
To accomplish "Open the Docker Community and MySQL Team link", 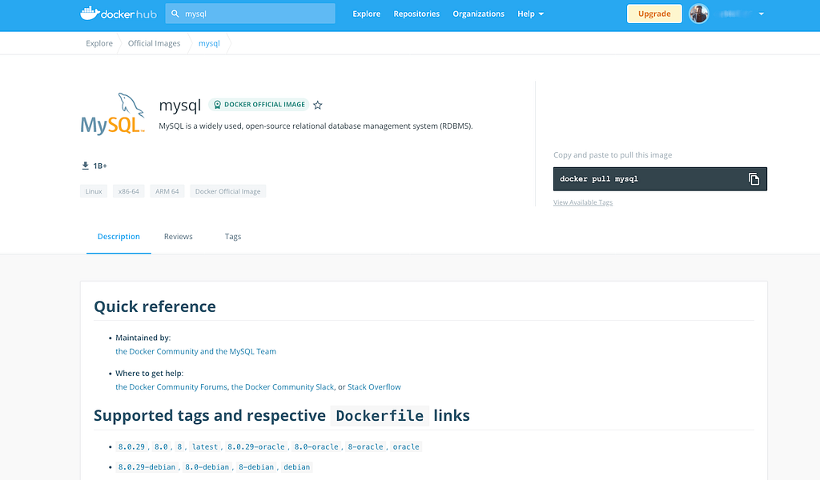I will pos(195,351).
